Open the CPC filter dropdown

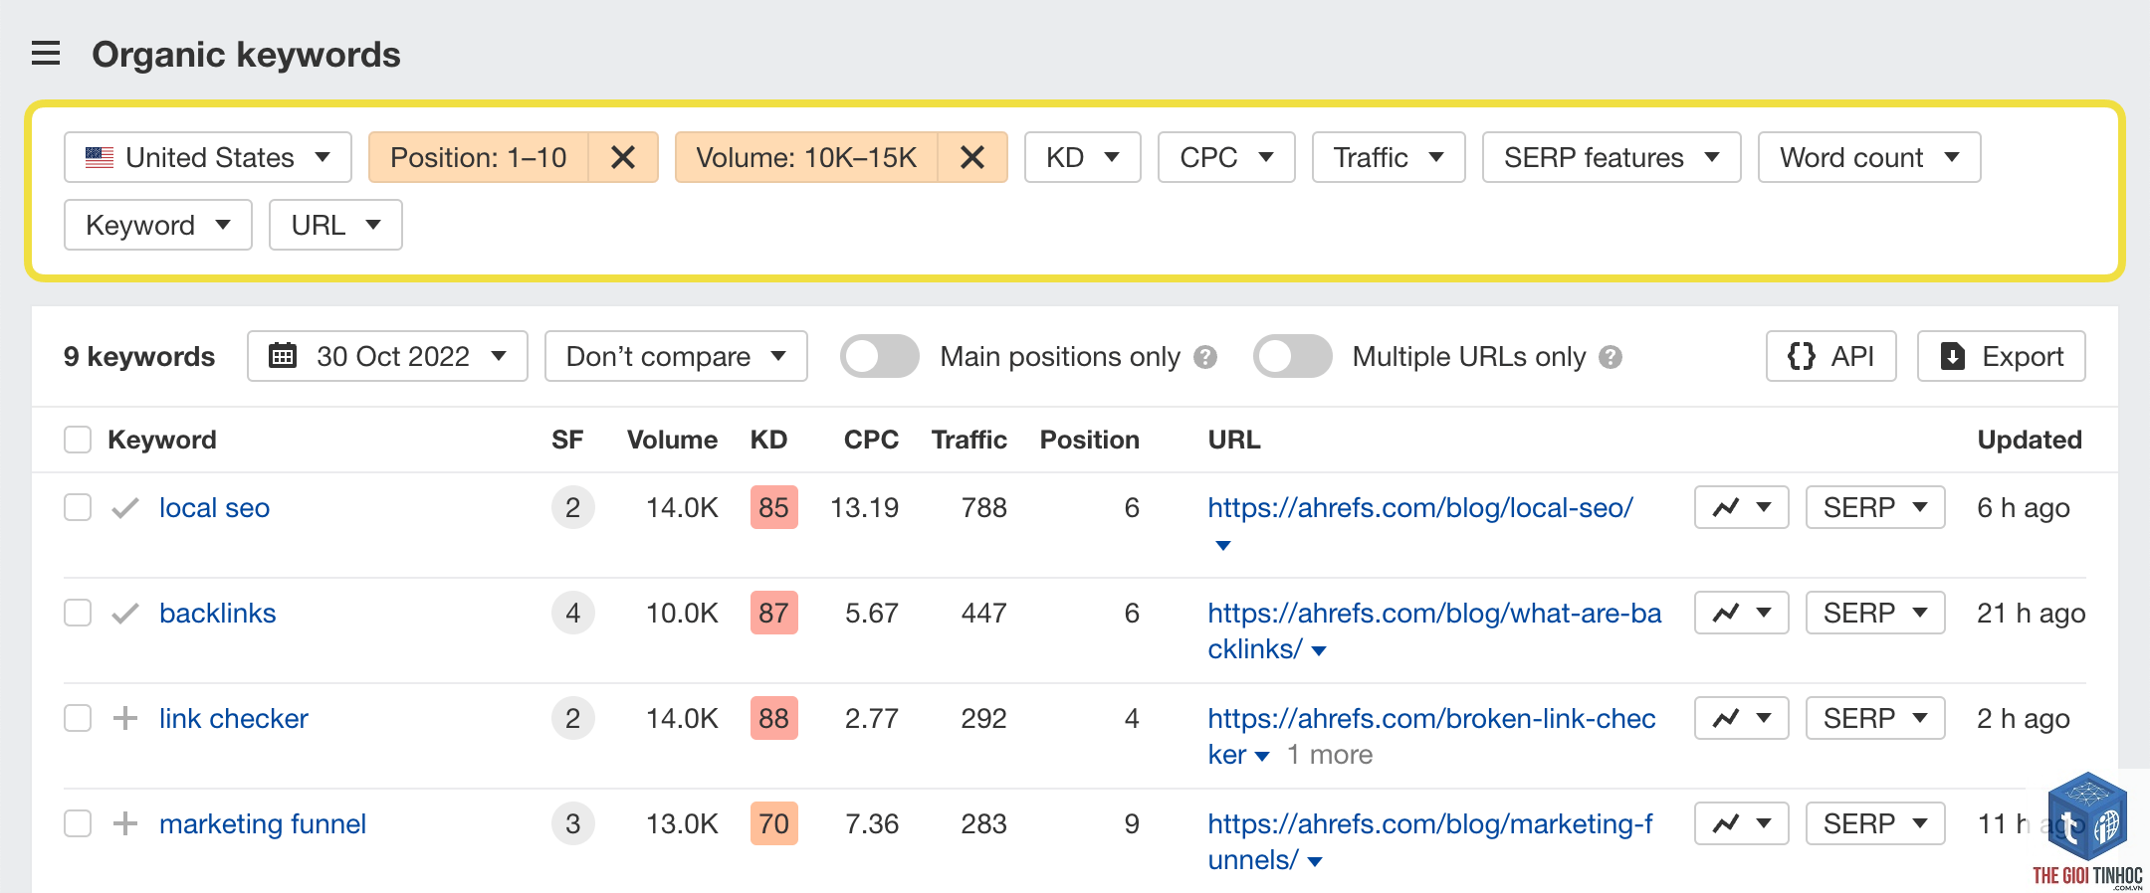(x=1226, y=157)
